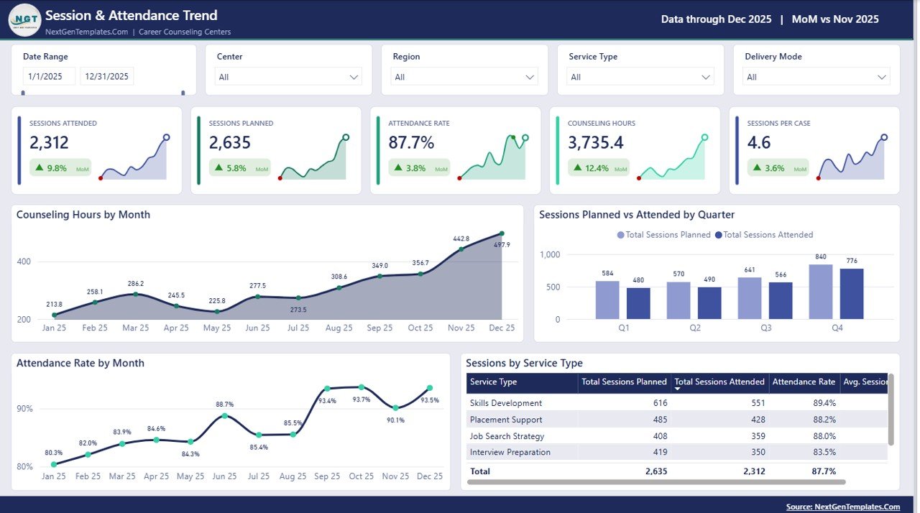The width and height of the screenshot is (920, 513).
Task: Click Sessions Planned value 2,635 on card
Action: pos(230,142)
